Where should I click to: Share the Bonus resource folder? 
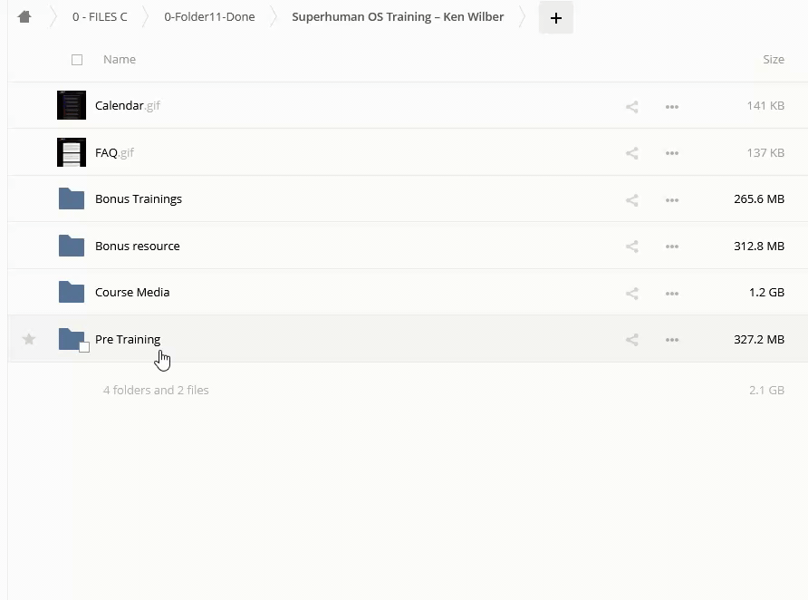click(632, 247)
